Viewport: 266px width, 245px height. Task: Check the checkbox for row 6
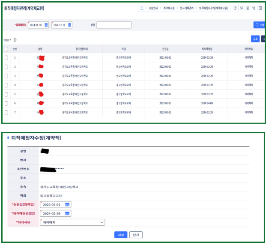tap(6, 103)
